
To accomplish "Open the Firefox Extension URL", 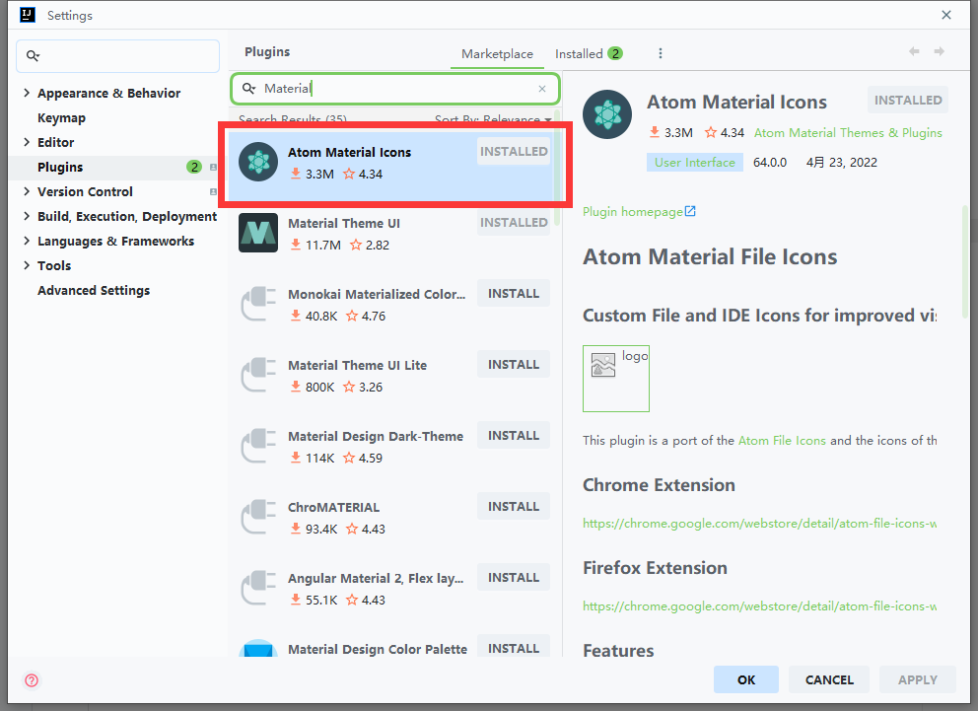I will pos(759,606).
